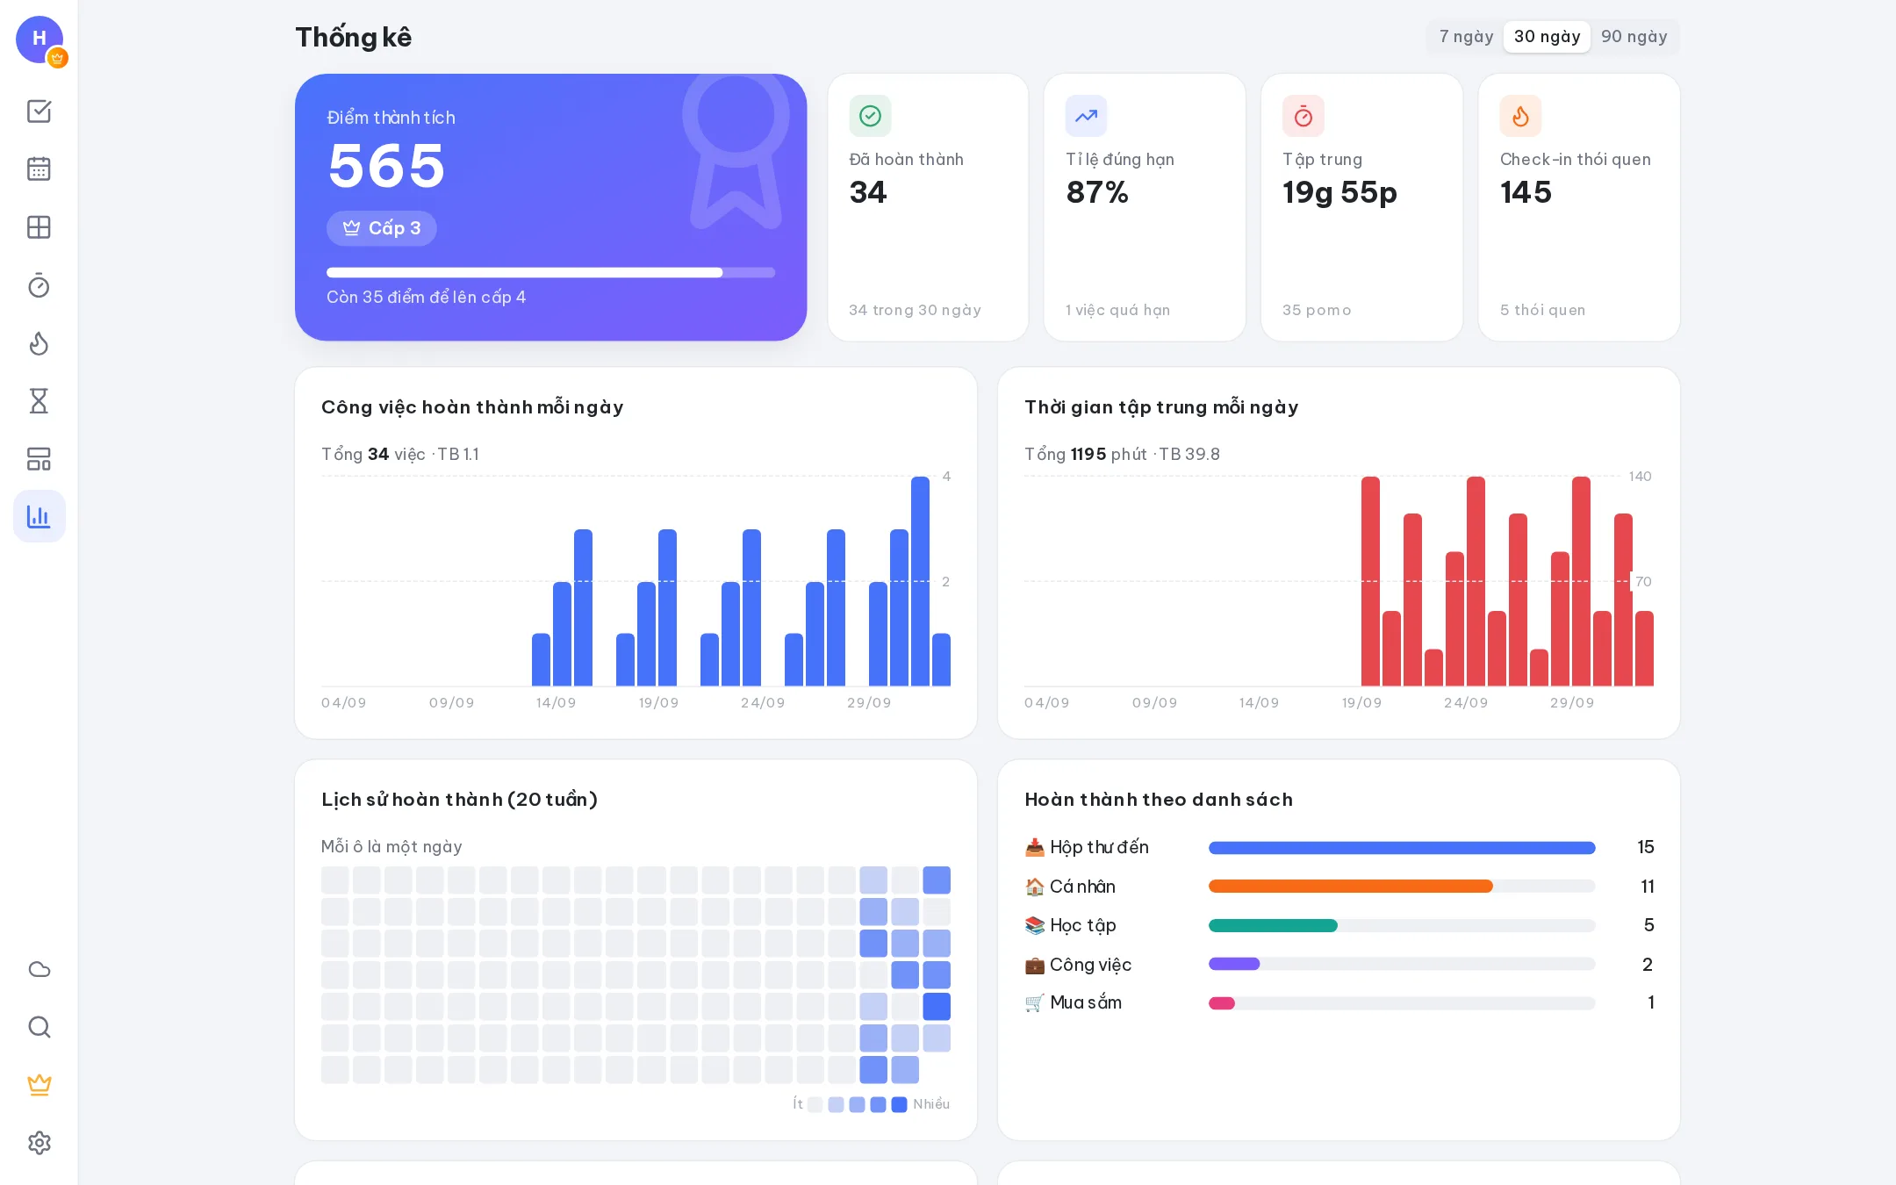Viewport: 1896px width, 1185px height.
Task: Click the Mua sắm list row label
Action: 1086,1002
